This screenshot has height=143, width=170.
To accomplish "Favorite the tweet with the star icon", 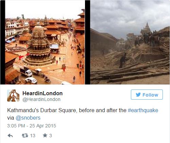I will click(45, 135).
